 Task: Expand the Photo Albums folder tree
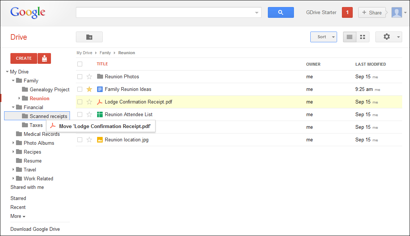pyautogui.click(x=13, y=143)
